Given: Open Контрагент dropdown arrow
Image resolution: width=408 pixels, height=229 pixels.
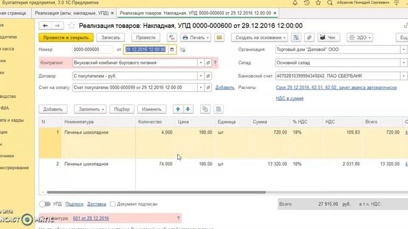Looking at the screenshot, I should (201, 62).
